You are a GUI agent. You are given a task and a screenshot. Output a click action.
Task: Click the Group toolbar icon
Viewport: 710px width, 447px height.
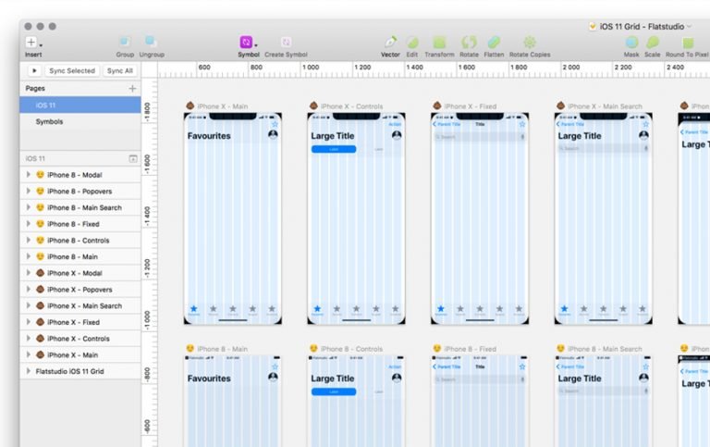[125, 43]
